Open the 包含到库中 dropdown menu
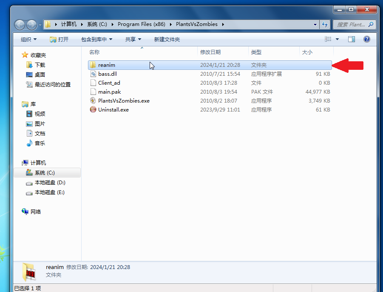The width and height of the screenshot is (383, 292). pyautogui.click(x=96, y=40)
